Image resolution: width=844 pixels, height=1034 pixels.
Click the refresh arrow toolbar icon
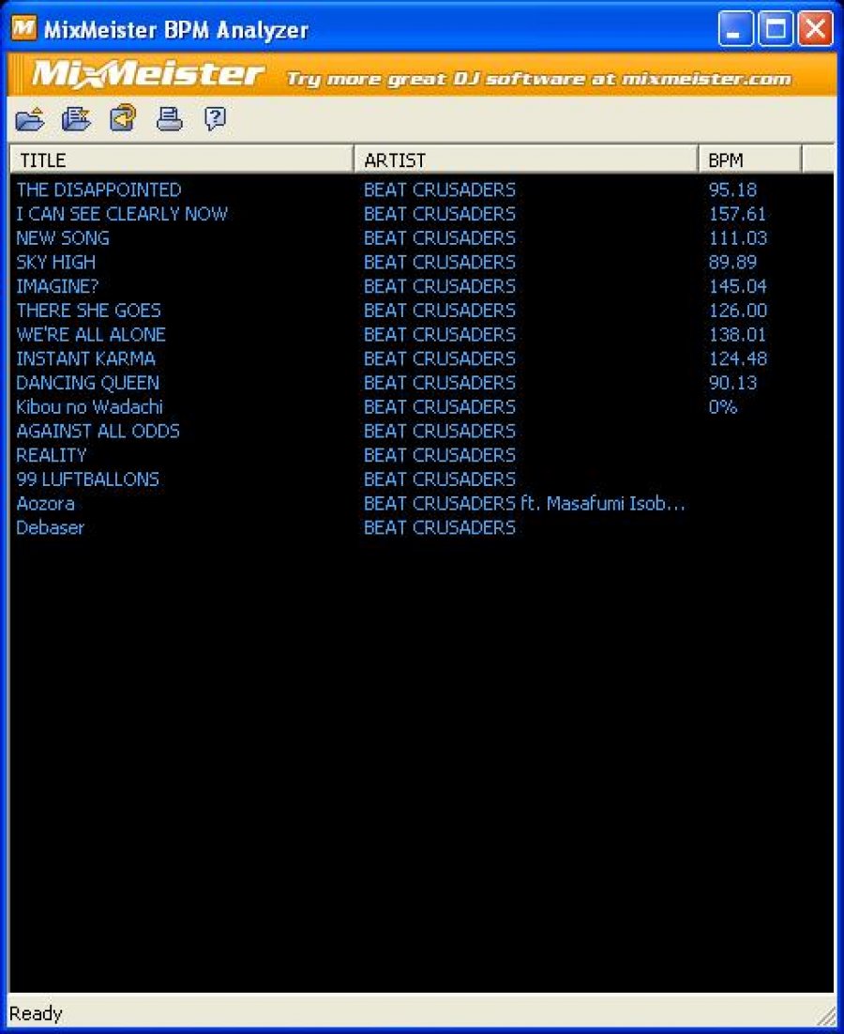point(123,119)
